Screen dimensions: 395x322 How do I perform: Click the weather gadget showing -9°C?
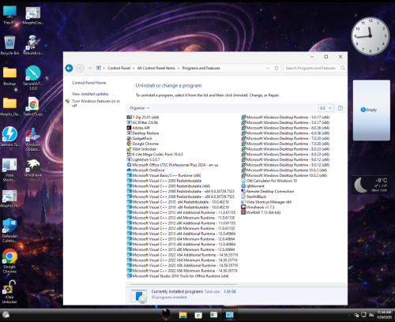(x=371, y=185)
